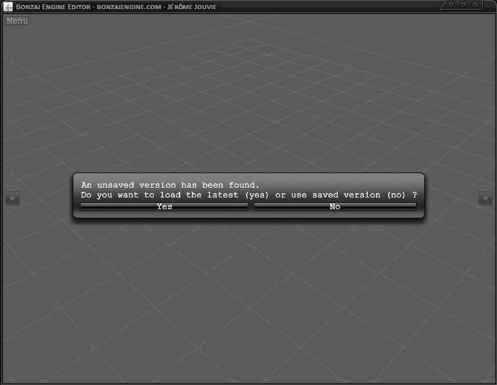Screen dimensions: 497x385
Task: Click the '(no)' word in the dialog text
Action: click(x=396, y=195)
